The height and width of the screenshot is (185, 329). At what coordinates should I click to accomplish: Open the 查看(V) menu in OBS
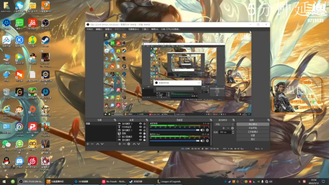coord(108,29)
